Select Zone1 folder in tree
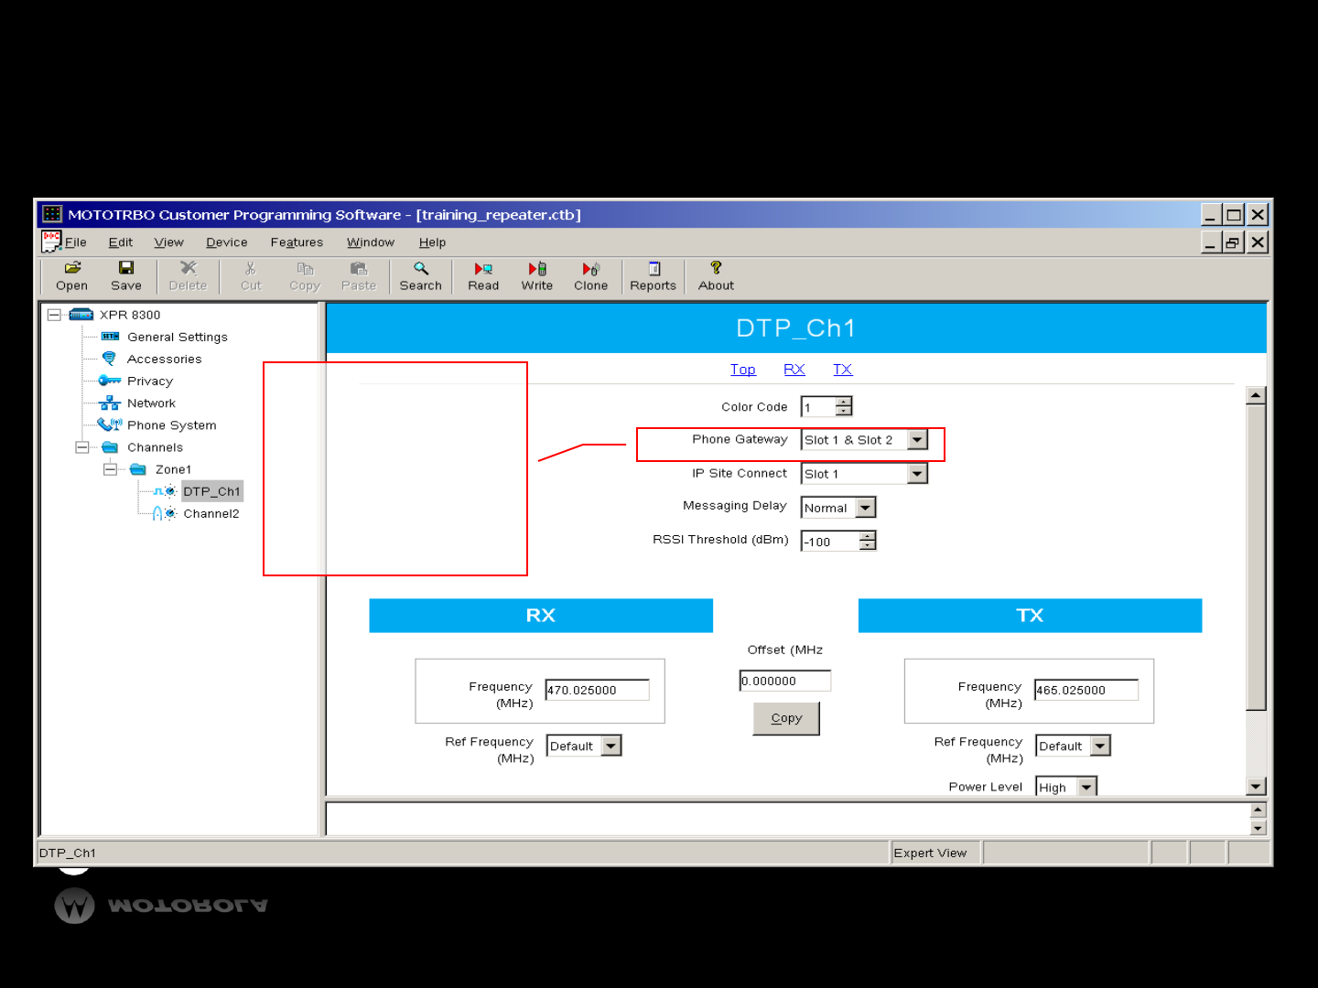This screenshot has width=1318, height=988. click(173, 469)
